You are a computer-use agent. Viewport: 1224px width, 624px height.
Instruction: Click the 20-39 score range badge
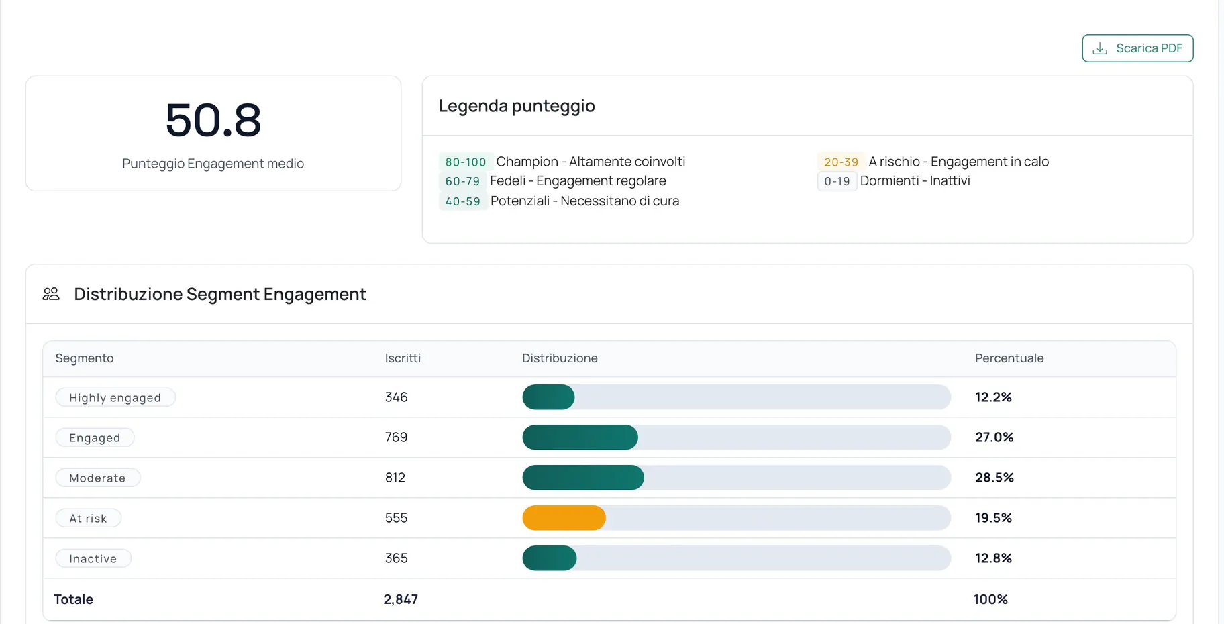841,162
